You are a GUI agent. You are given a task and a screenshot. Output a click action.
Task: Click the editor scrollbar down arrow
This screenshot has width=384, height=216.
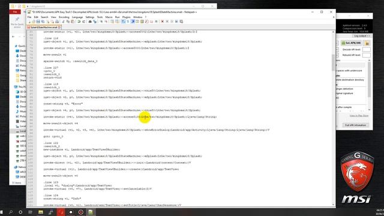[x=334, y=204]
